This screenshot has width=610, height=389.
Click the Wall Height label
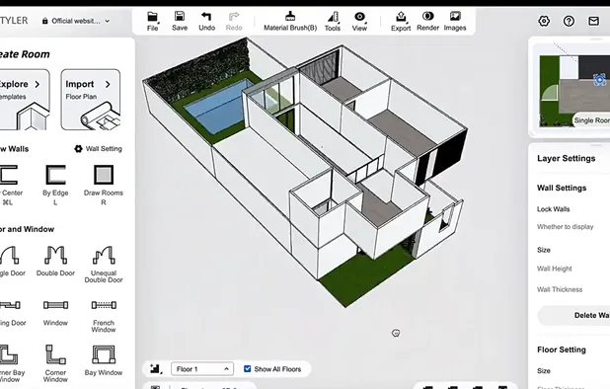(x=555, y=269)
